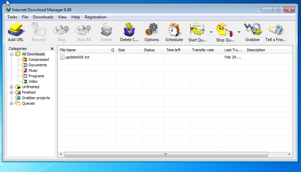Sort by File Name column header
301x172 pixels.
point(84,50)
